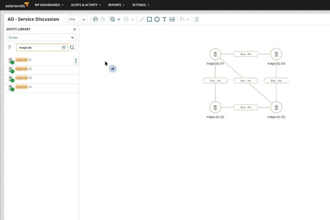Click link label between maps-dc-02 and maps-dc-03
The height and width of the screenshot is (220, 330).
coord(246,107)
